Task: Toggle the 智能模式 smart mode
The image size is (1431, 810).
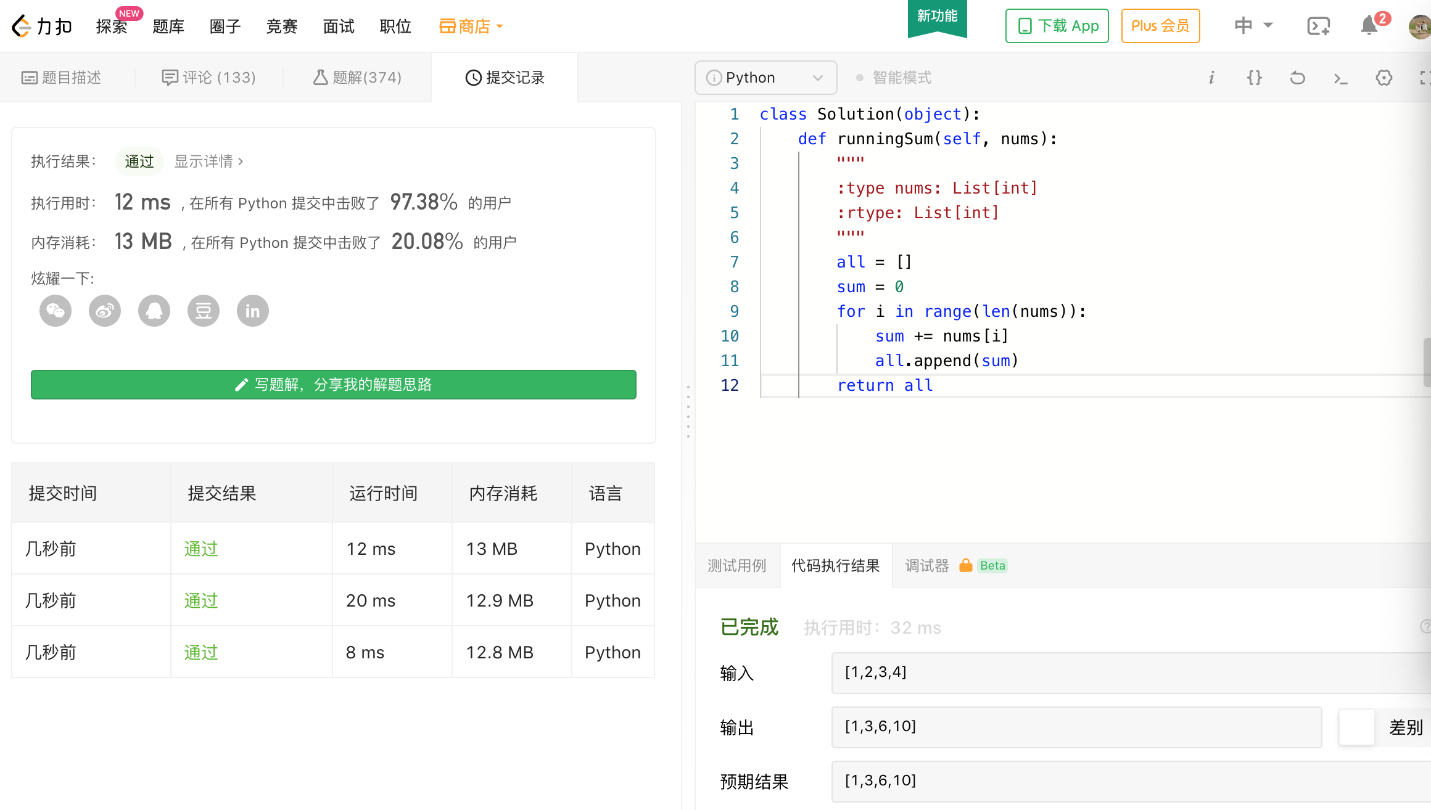Action: pos(893,78)
